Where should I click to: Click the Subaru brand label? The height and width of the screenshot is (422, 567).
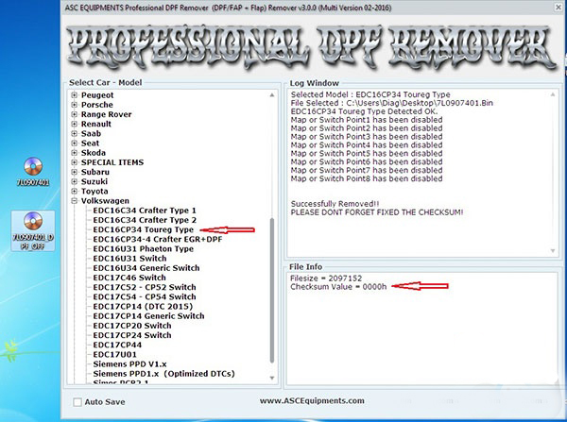pyautogui.click(x=95, y=172)
